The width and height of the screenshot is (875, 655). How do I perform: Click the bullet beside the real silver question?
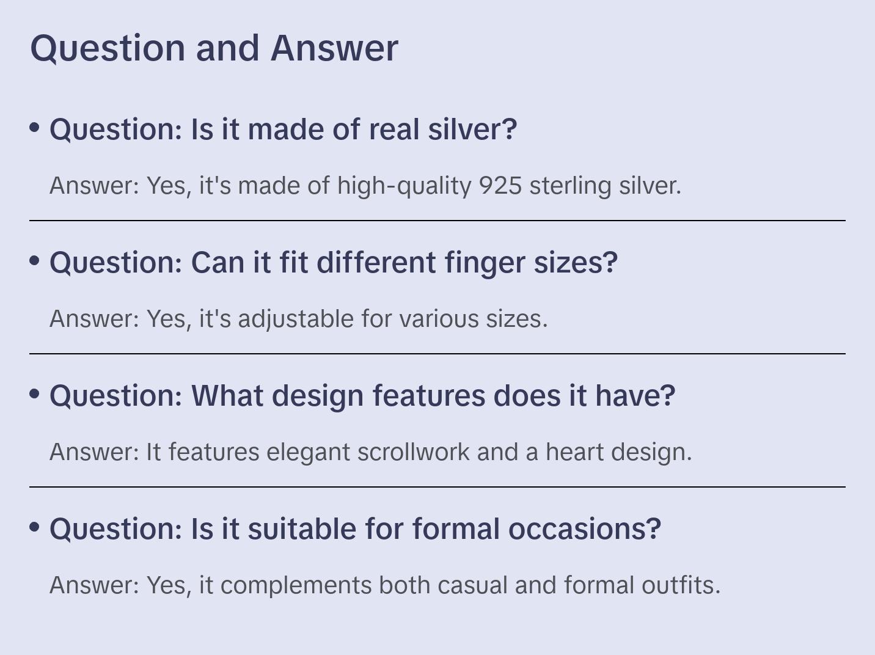35,128
